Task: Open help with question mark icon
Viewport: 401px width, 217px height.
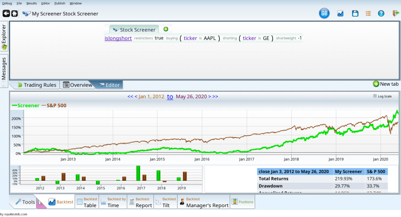Action: 381,13
